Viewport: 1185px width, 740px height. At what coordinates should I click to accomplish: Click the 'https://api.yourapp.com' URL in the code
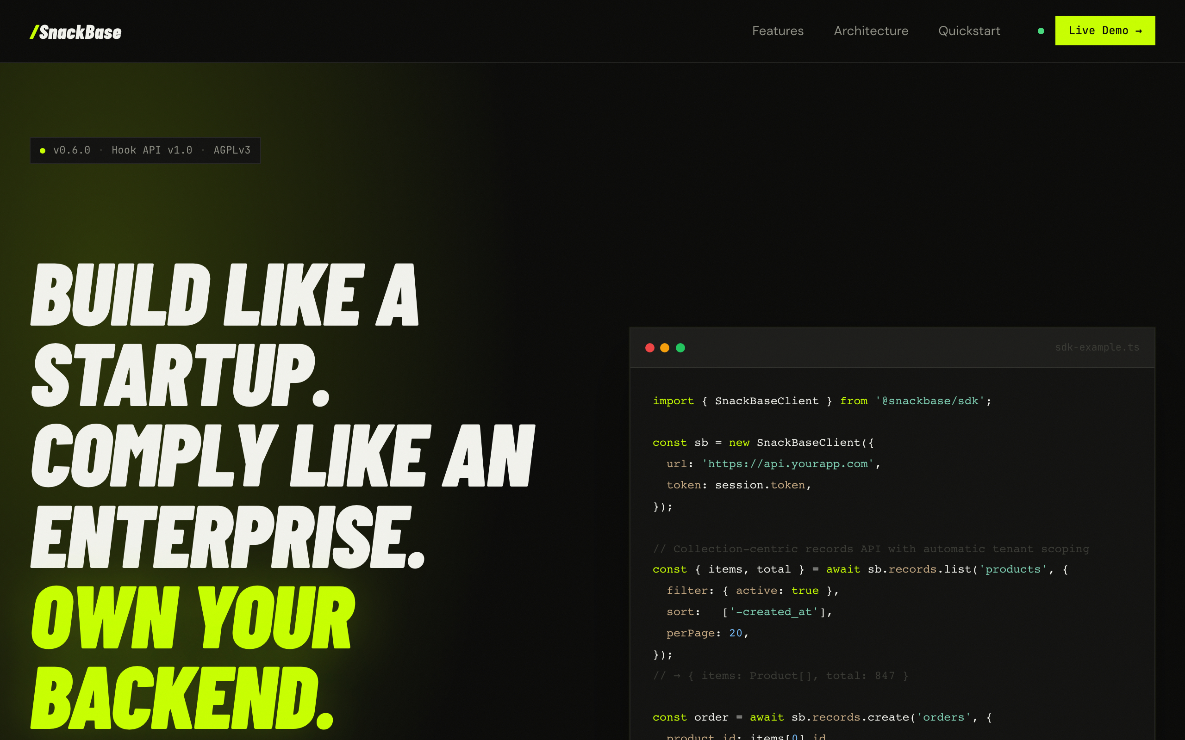(x=787, y=463)
